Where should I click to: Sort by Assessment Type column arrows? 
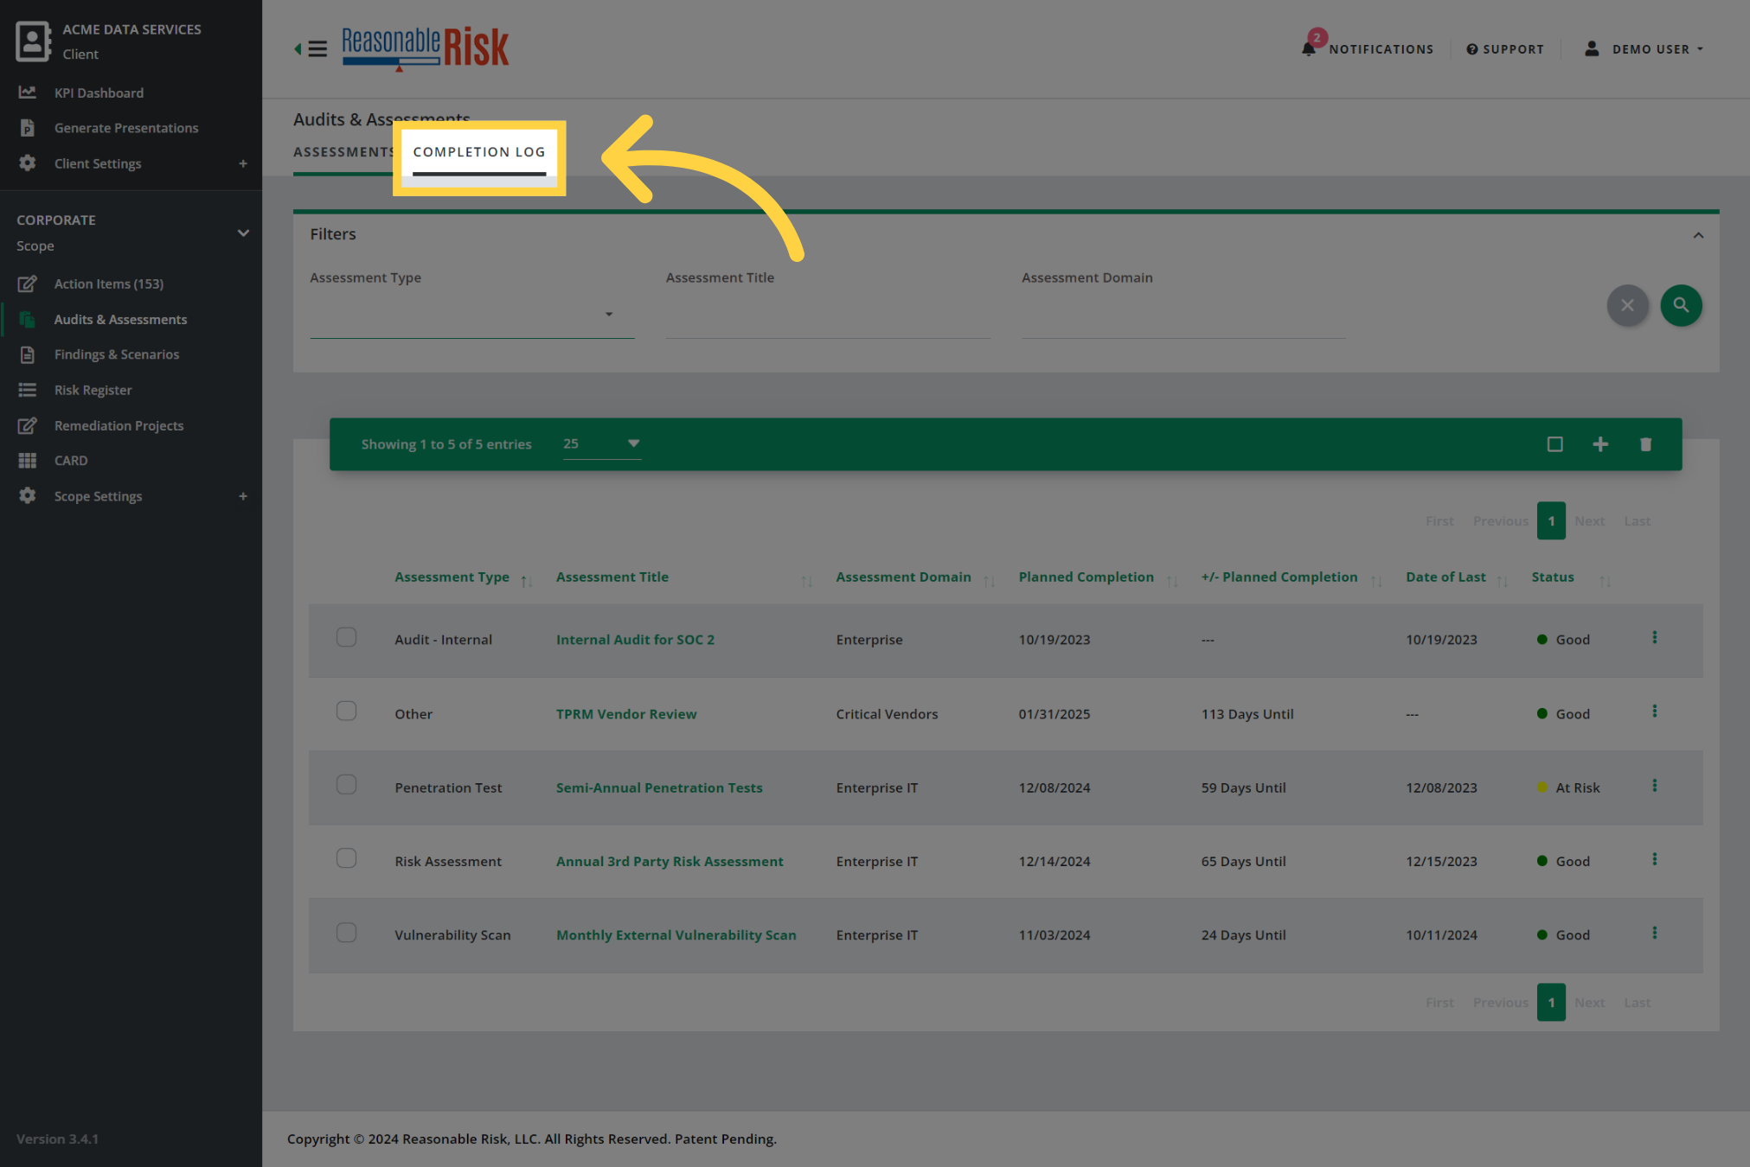tap(526, 582)
